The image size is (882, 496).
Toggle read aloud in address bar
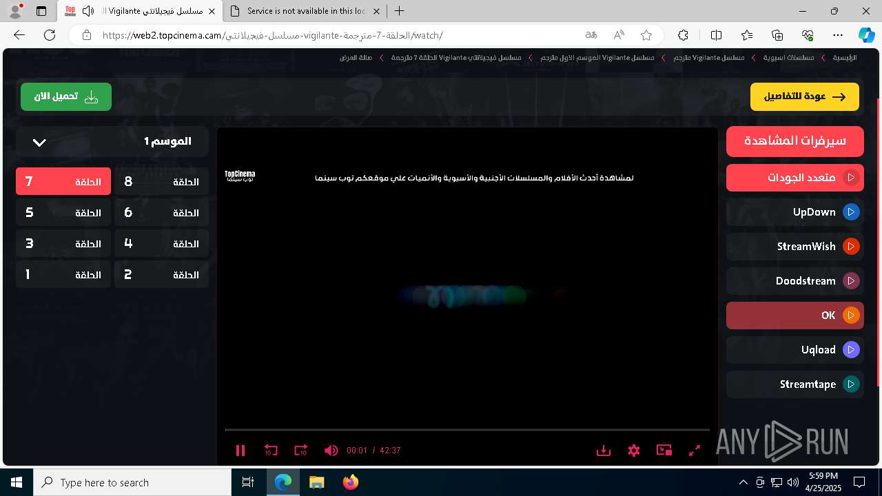coord(619,35)
